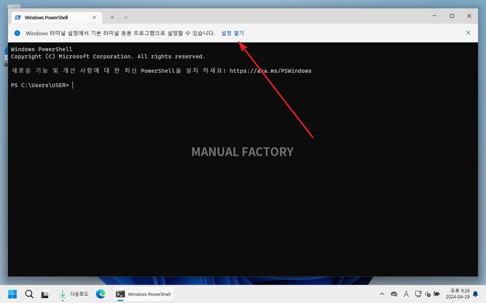Click Windows PowerShell taskbar button
The width and height of the screenshot is (486, 303).
[144, 294]
